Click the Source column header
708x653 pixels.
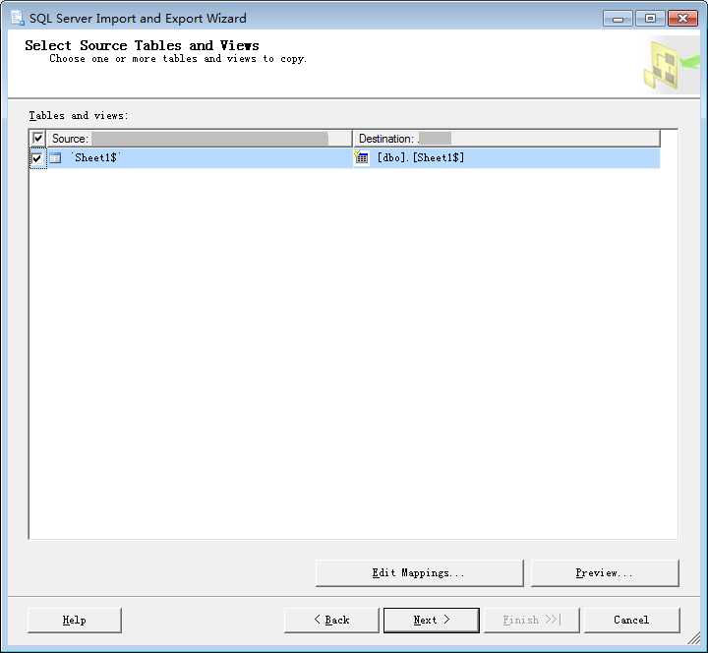[199, 139]
